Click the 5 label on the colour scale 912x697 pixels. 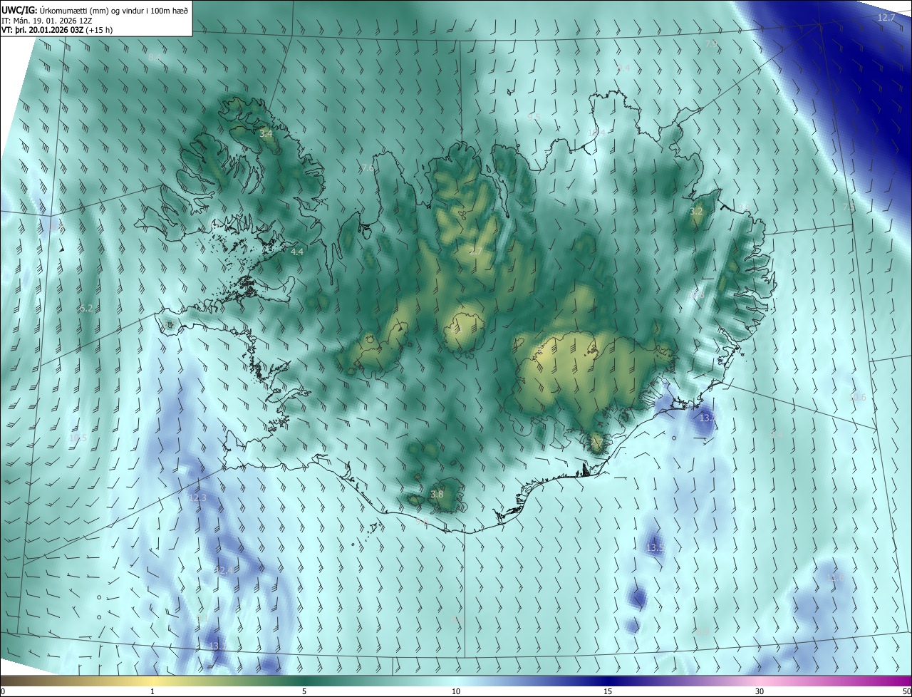point(304,691)
